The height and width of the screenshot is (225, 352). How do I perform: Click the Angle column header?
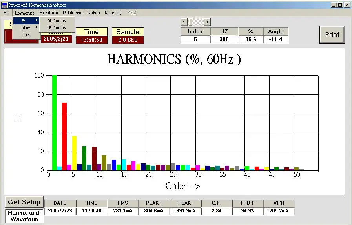[x=275, y=32]
